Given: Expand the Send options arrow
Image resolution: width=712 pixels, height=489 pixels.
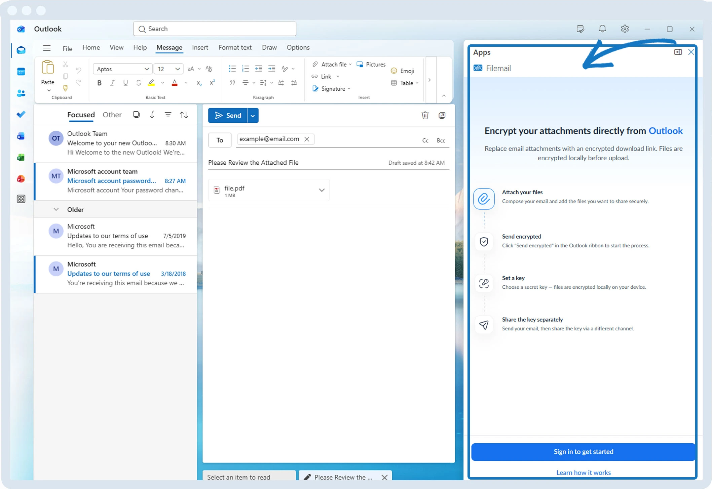Looking at the screenshot, I should pyautogui.click(x=253, y=116).
